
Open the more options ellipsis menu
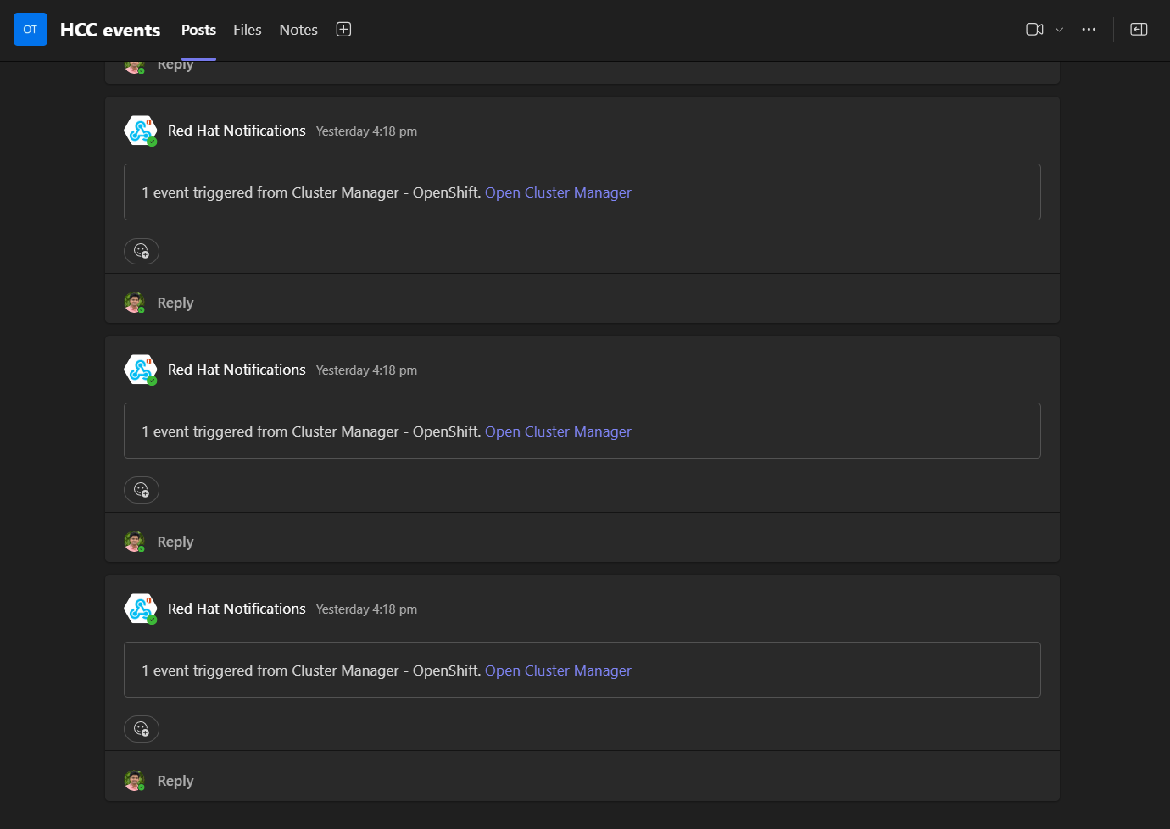point(1089,30)
